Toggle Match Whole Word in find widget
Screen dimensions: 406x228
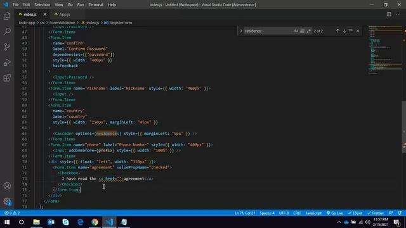302,31
